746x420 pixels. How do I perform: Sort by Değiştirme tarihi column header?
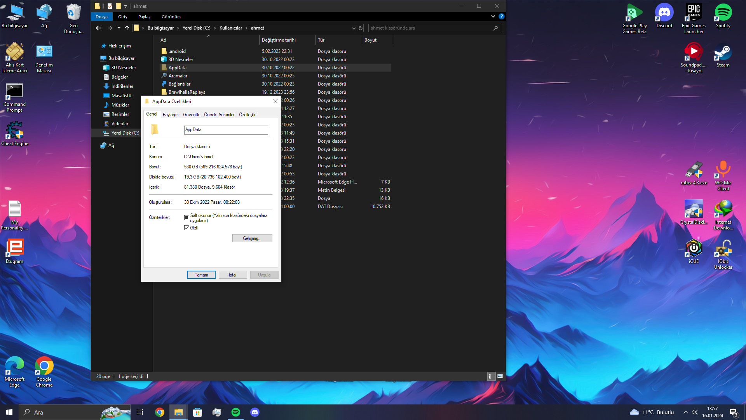pos(287,40)
